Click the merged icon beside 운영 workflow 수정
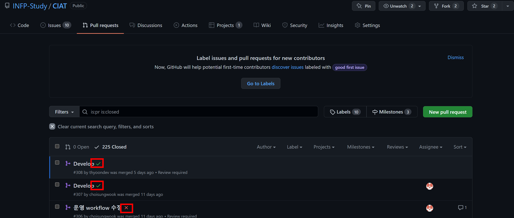 [68, 208]
